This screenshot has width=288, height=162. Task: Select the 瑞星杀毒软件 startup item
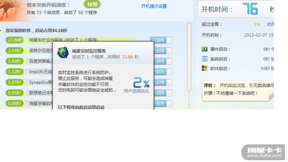[41, 103]
